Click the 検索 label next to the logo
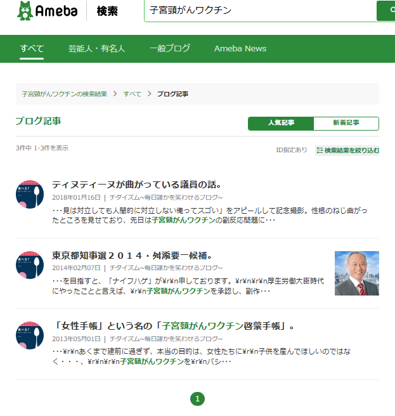Screen dimensions: 395x416 107,11
